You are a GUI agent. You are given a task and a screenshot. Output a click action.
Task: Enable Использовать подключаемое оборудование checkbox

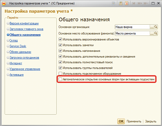click(60, 74)
